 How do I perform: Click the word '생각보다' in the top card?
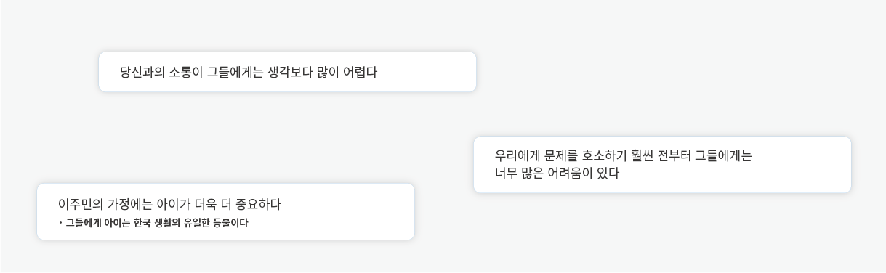[290, 72]
